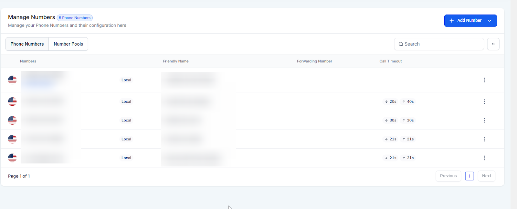Open the three-dot menu for the 30s/30s row
The width and height of the screenshot is (517, 209).
tap(484, 120)
